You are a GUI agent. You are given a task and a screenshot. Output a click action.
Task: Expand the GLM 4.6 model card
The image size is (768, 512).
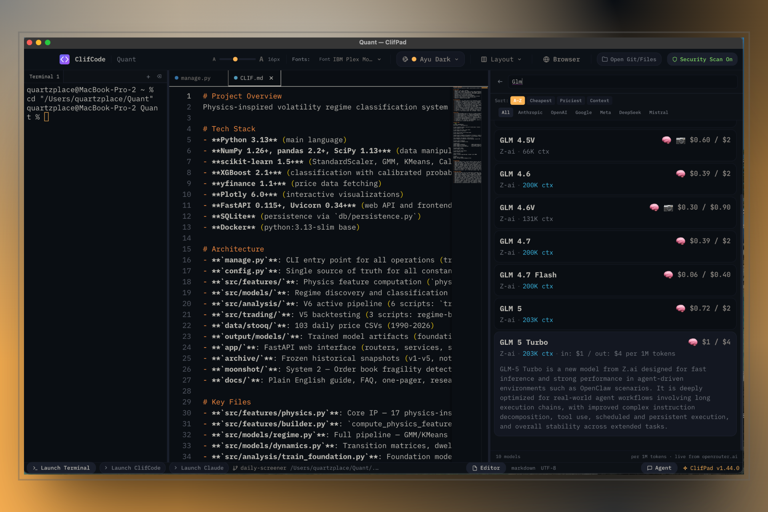click(615, 179)
